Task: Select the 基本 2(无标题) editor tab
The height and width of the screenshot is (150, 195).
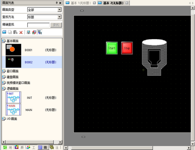Action: point(113,3)
